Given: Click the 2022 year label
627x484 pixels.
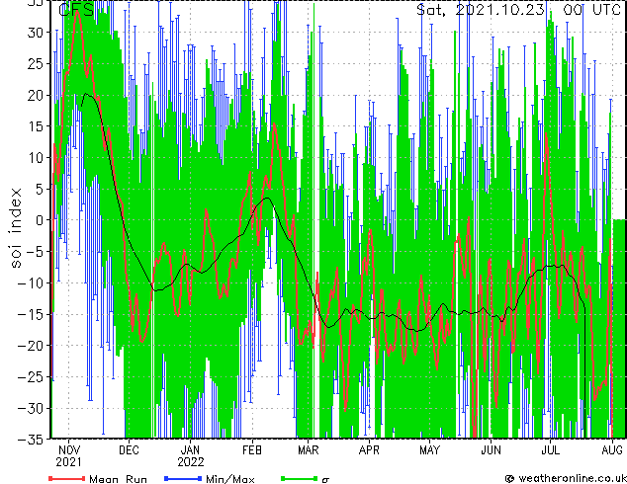Looking at the screenshot, I should click(x=191, y=462).
